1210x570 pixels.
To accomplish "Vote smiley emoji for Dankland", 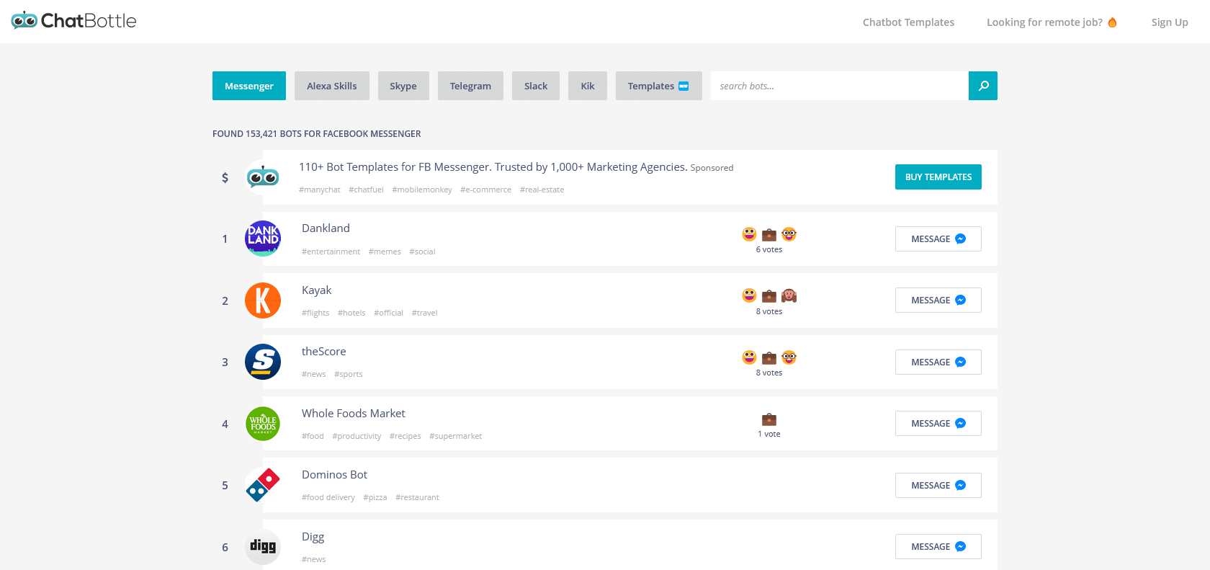I will click(749, 234).
